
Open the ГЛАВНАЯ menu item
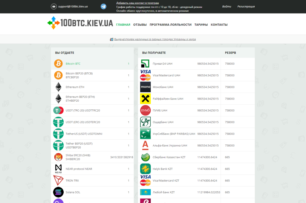pyautogui.click(x=123, y=25)
